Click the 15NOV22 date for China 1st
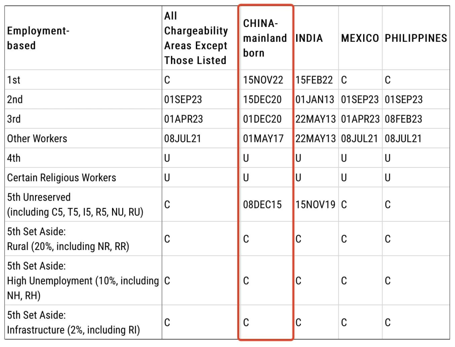 coord(263,80)
